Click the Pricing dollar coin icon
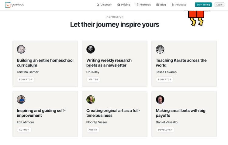This screenshot has width=228, height=145. coord(119,5)
